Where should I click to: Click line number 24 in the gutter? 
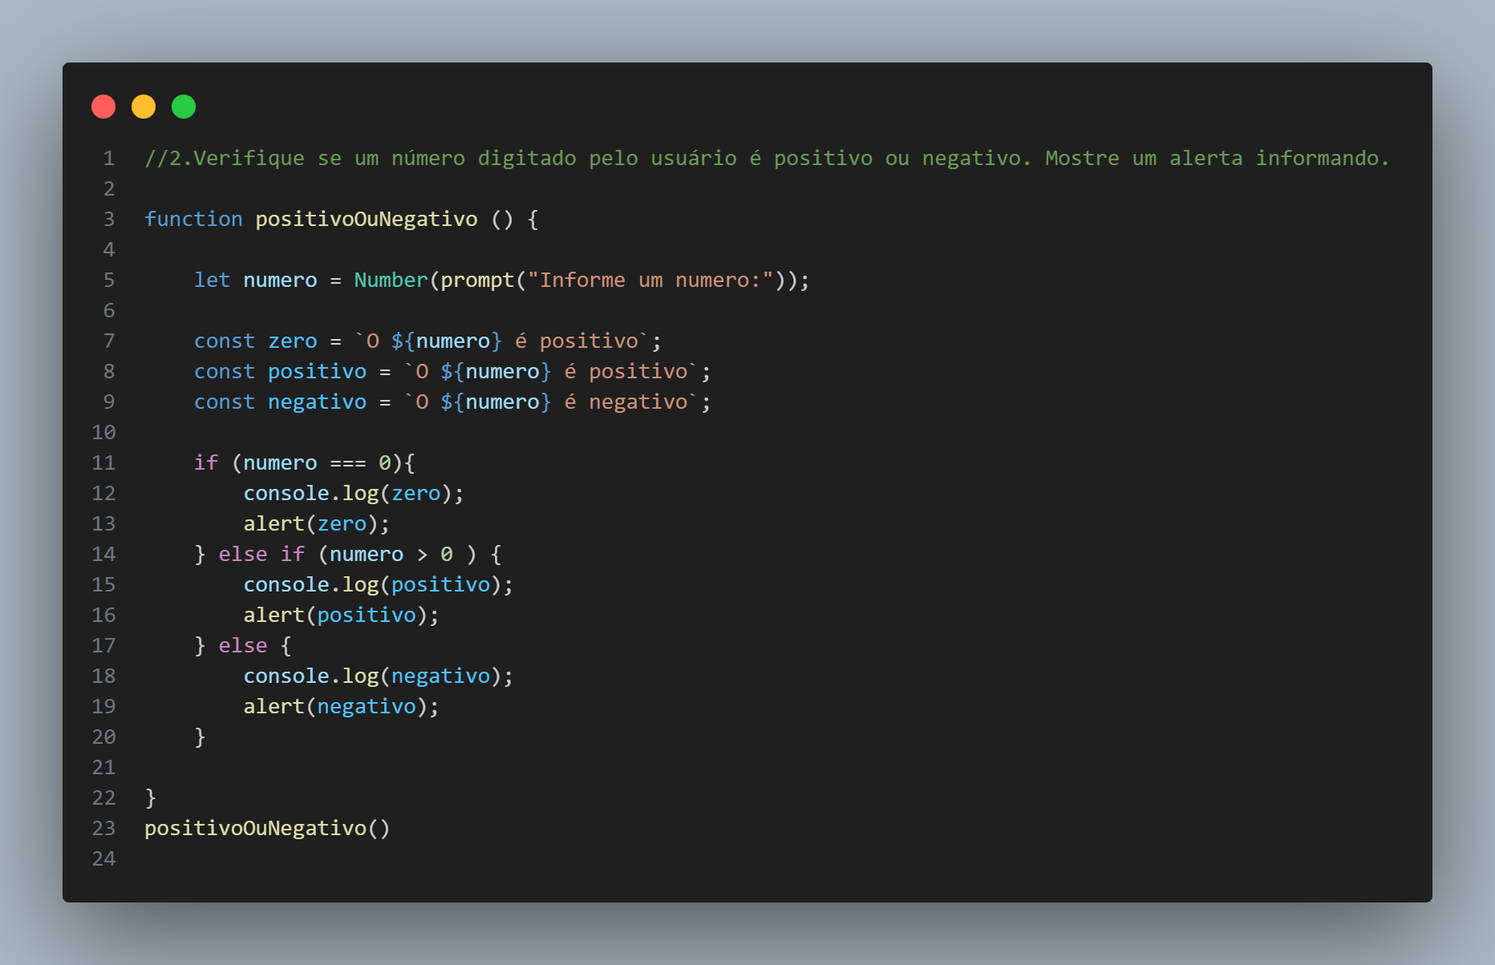(x=103, y=859)
